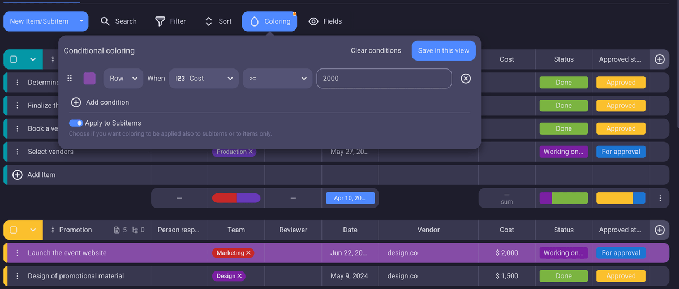Toggle Apply to Subitems switch
The width and height of the screenshot is (679, 289).
click(x=76, y=123)
